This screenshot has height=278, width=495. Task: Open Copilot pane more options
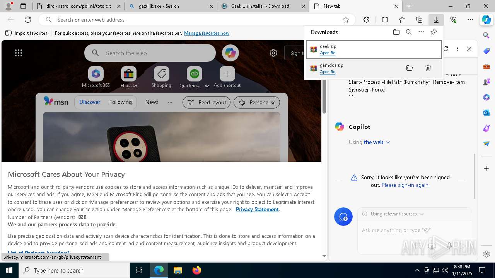pos(457,49)
